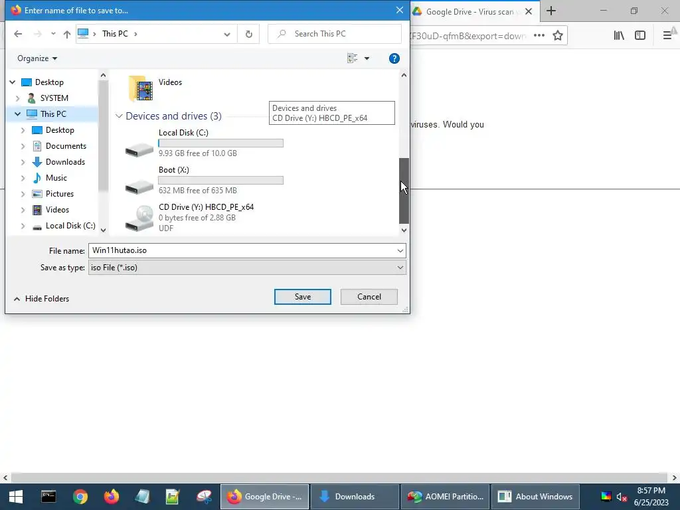
Task: Bookmark this page with the star
Action: pyautogui.click(x=558, y=36)
